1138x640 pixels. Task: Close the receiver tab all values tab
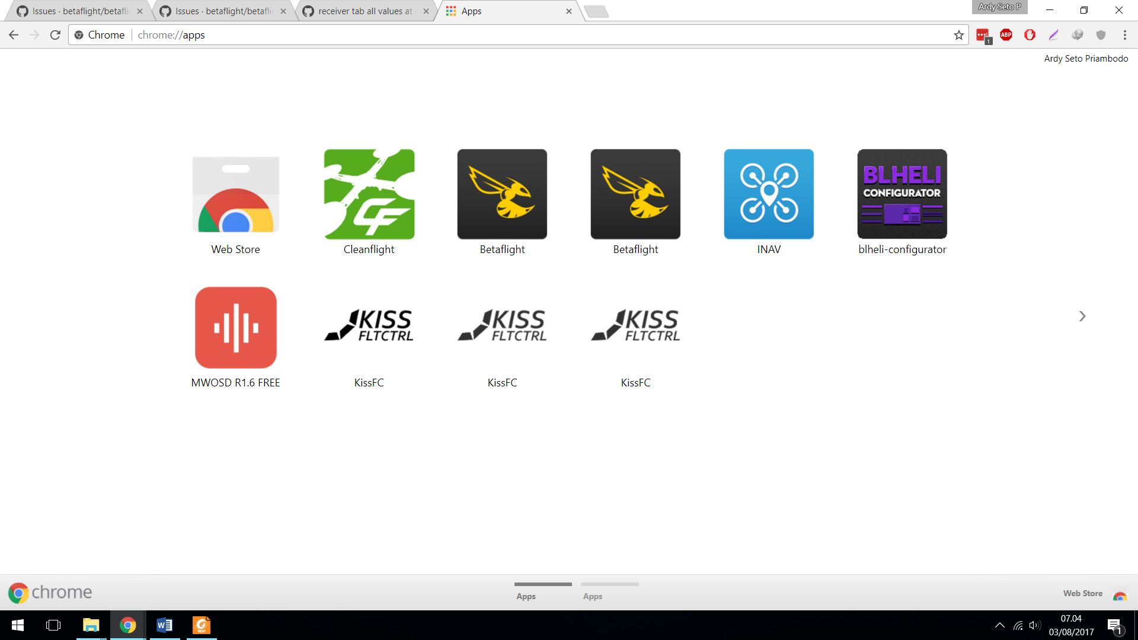(426, 11)
